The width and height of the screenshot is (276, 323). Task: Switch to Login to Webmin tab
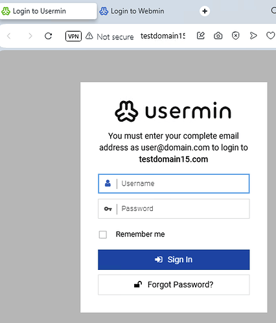pyautogui.click(x=132, y=11)
